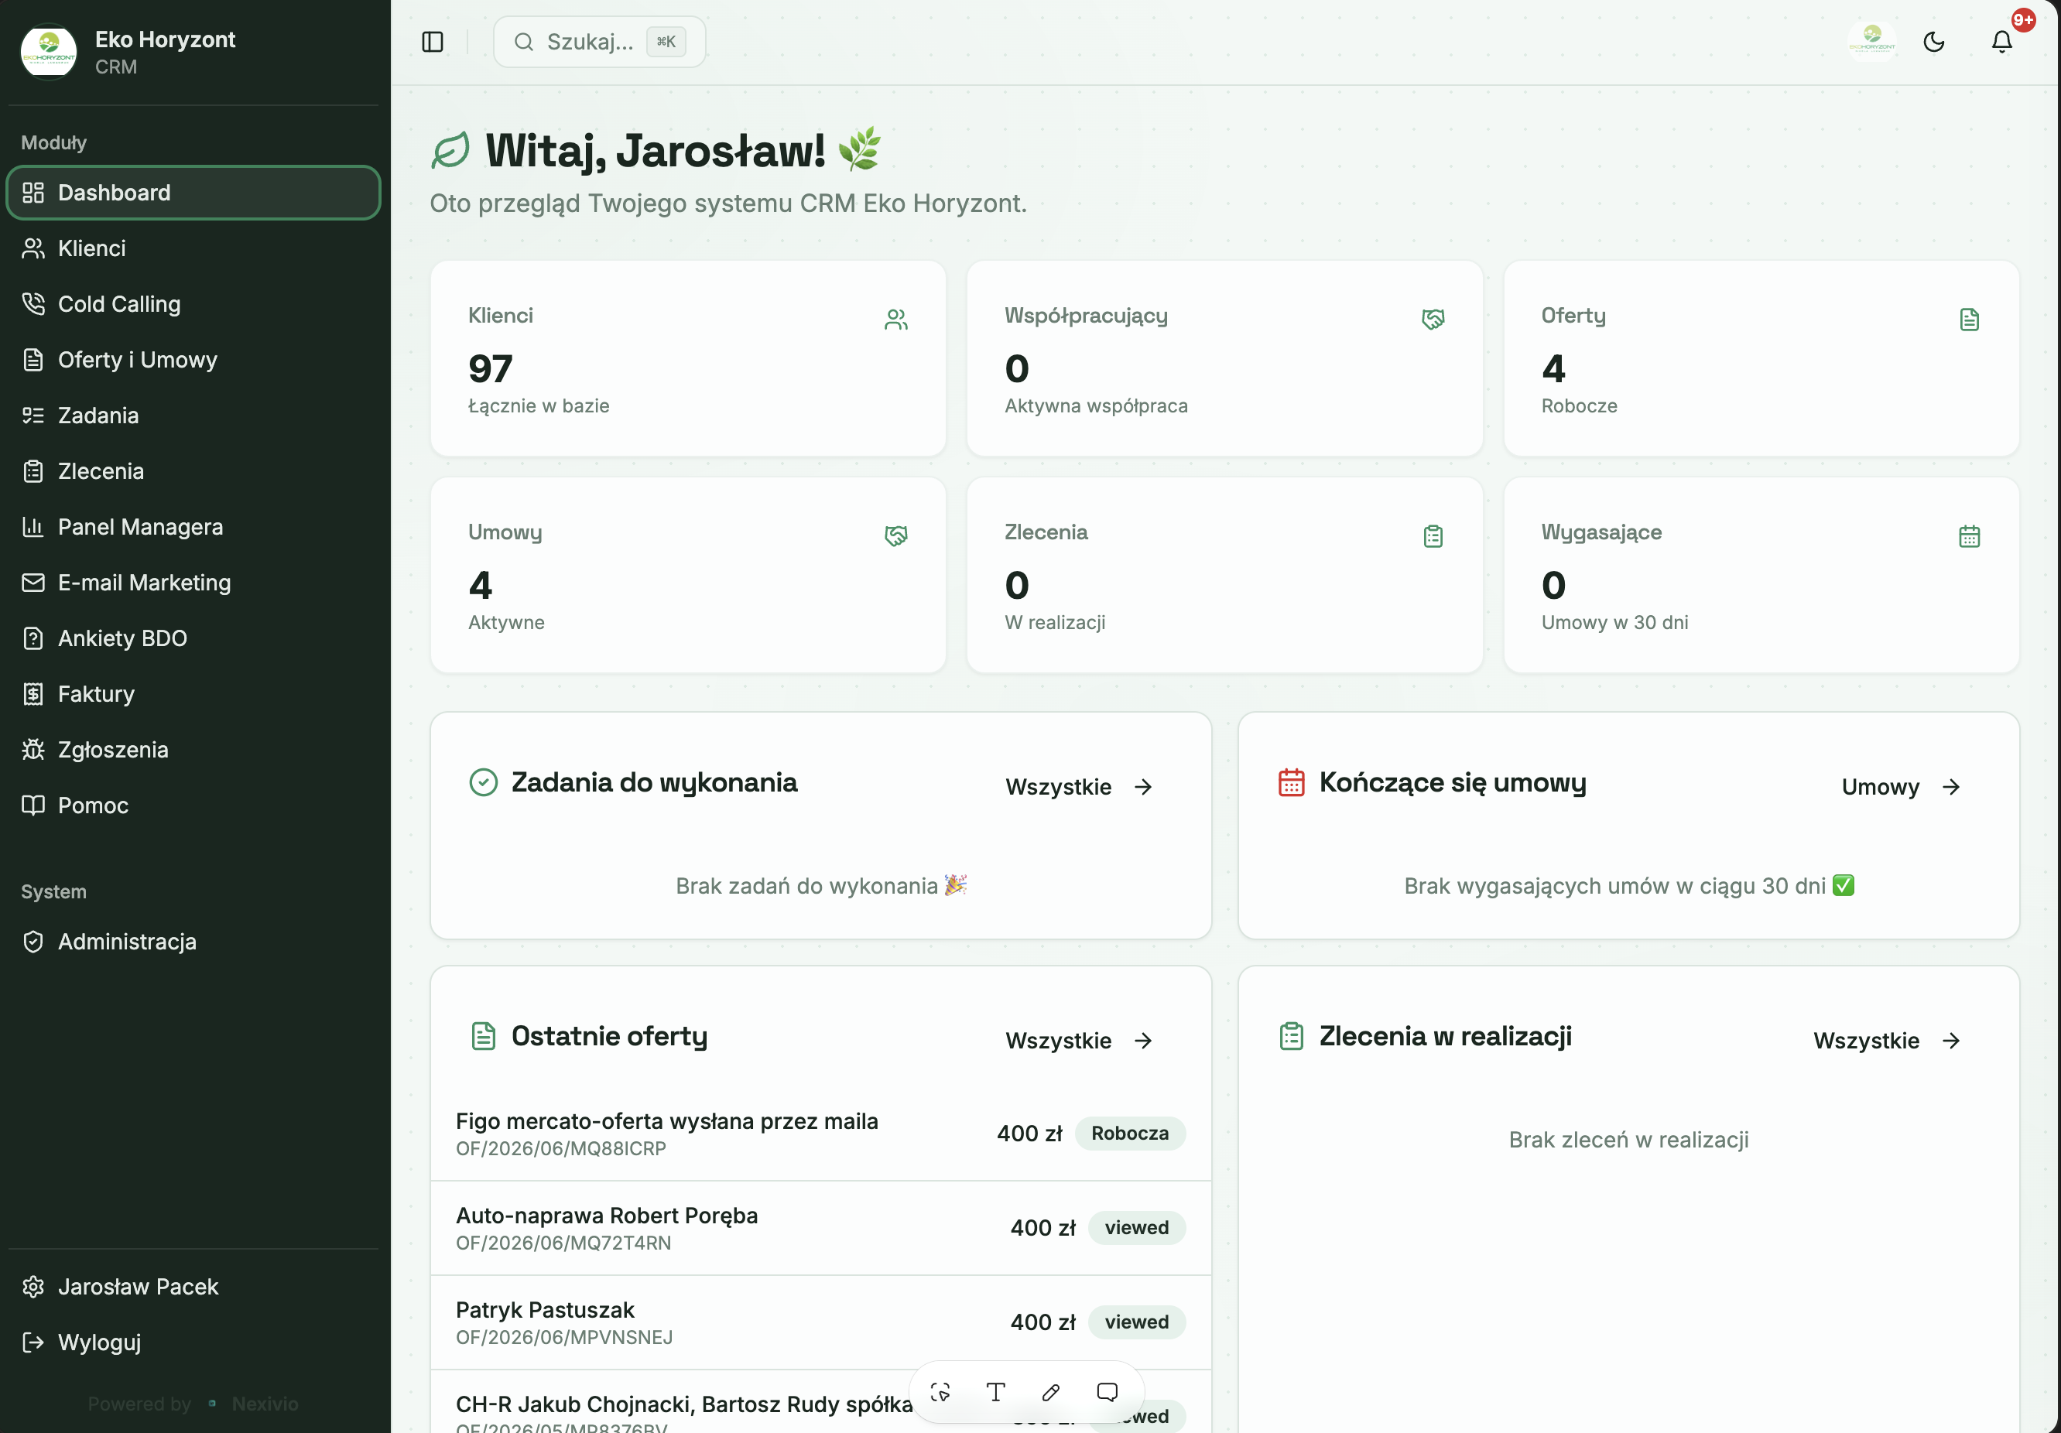
Task: Click calendar icon on Wygasające card
Action: pos(1969,535)
